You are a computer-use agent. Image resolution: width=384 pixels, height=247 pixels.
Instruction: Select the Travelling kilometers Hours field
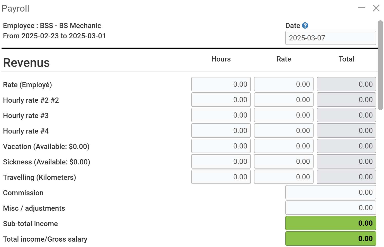point(221,177)
